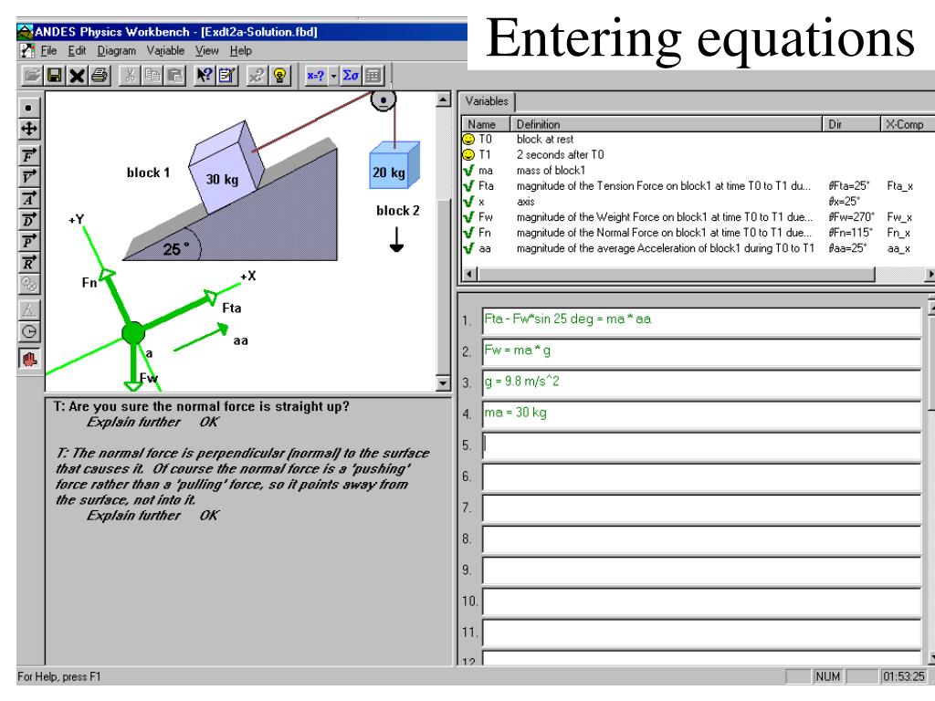The width and height of the screenshot is (935, 701).
Task: Open the Help menu
Action: pyautogui.click(x=241, y=51)
